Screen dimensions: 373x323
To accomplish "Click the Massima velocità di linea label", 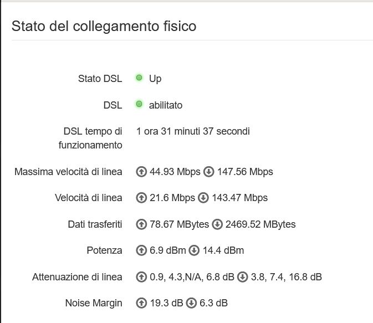I will point(68,172).
